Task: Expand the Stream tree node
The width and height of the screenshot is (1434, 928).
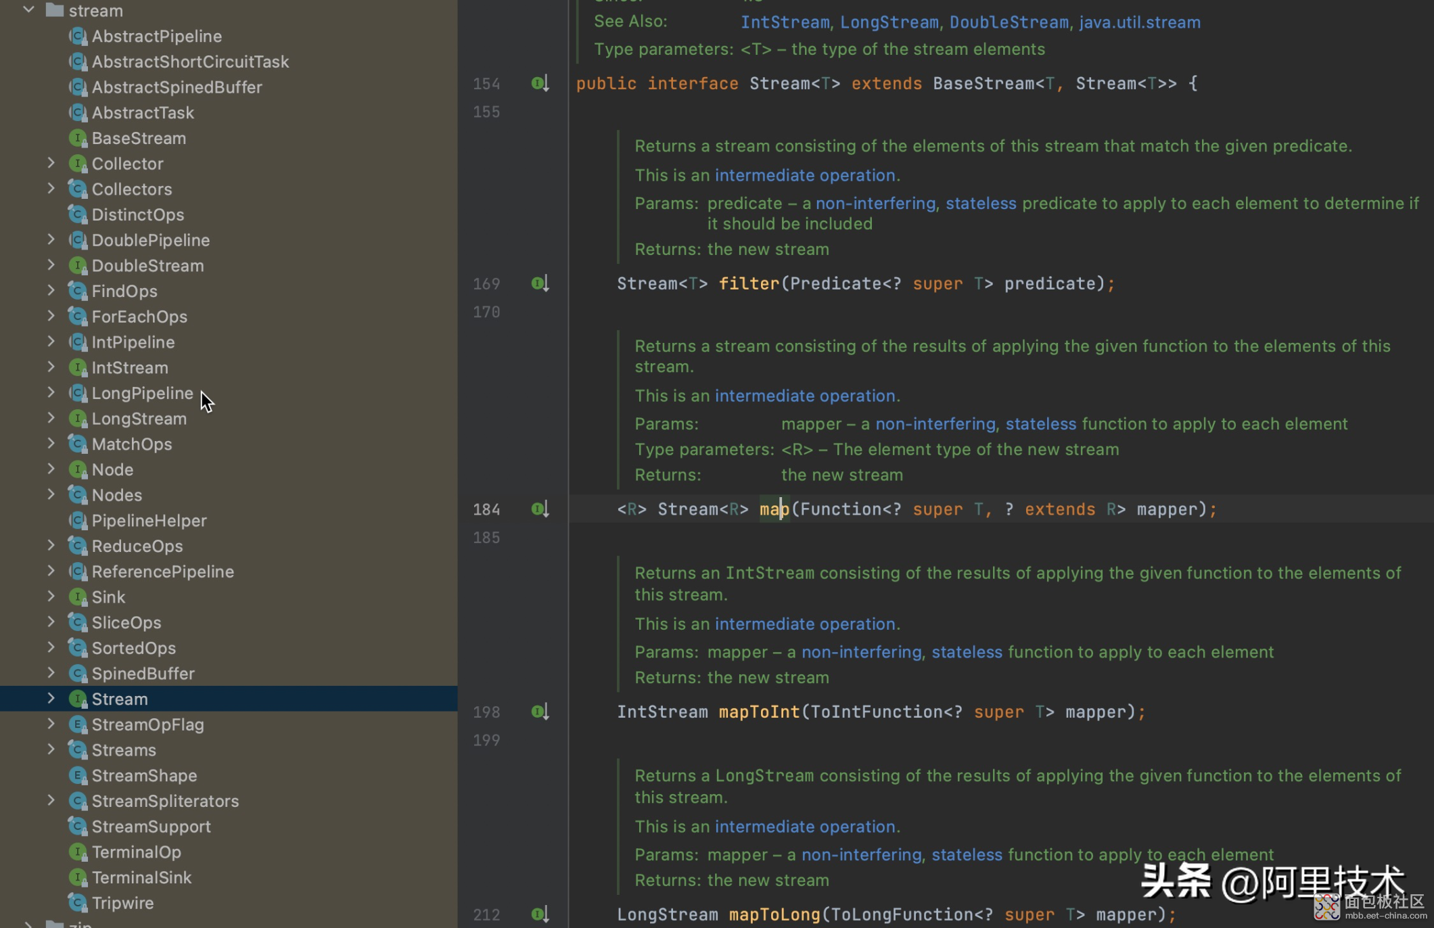Action: pyautogui.click(x=51, y=699)
